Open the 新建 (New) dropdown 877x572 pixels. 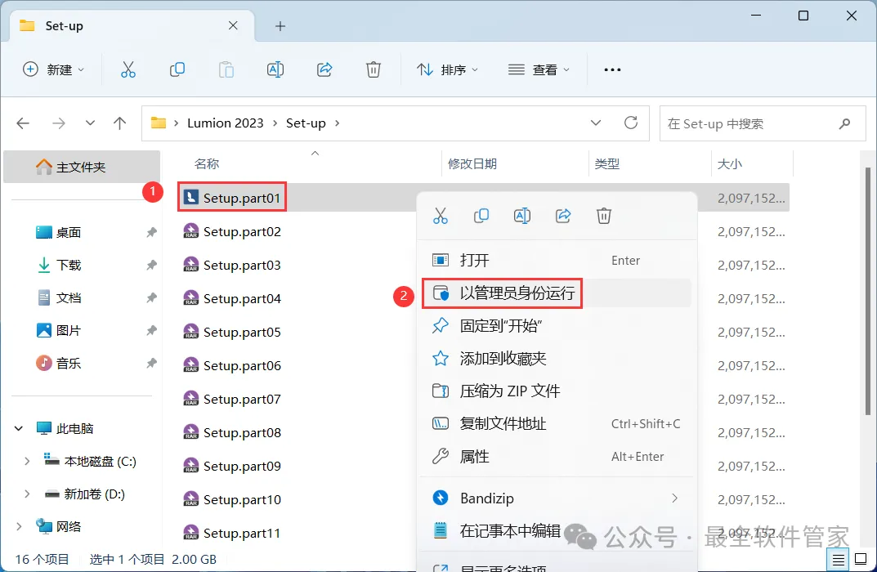click(x=54, y=69)
